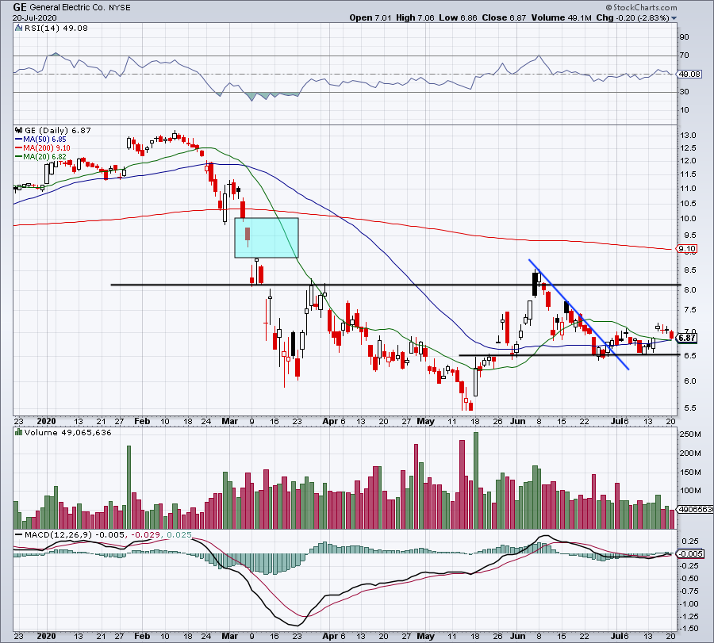Click the 6.87 last price tag on axis

point(687,338)
